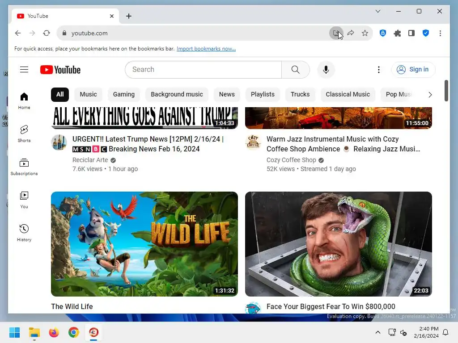Click the page vertical scrollbar thumb
The image size is (458, 343).
click(x=446, y=91)
